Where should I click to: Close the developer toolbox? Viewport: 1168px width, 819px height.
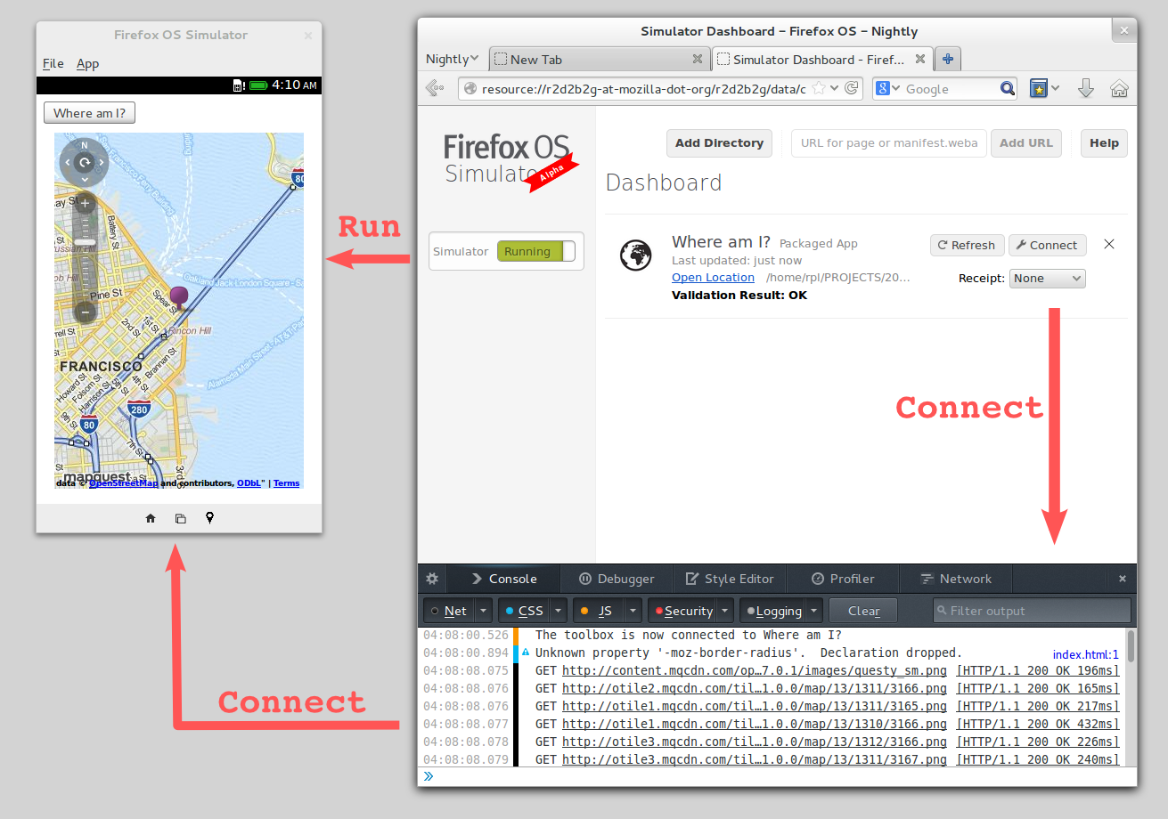click(x=1122, y=579)
